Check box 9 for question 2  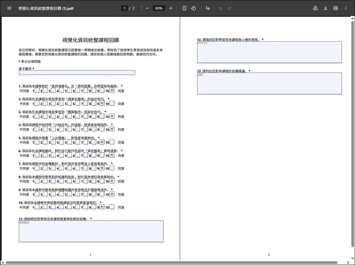click(x=102, y=104)
